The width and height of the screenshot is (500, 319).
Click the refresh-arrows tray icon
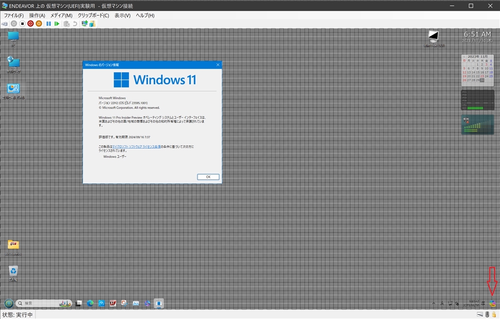click(483, 303)
